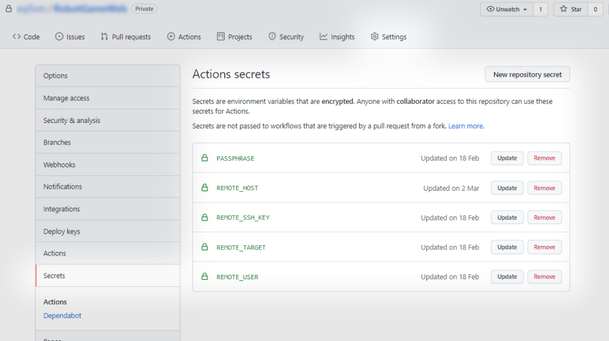
Task: Open the Actions tab in repository navigation
Action: 184,37
